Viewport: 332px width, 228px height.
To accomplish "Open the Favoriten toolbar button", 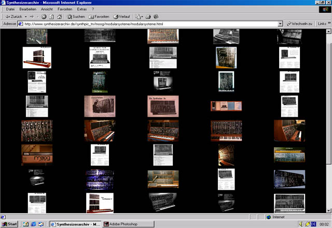I will [99, 17].
